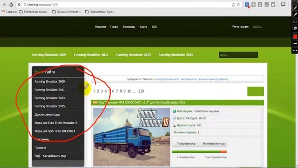Viewport: 298px width, 168px height.
Task: Open the MAZ КОЛОС mod article title
Action: (x=142, y=103)
